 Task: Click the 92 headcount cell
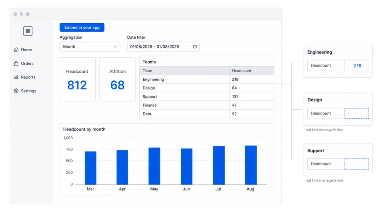click(252, 114)
